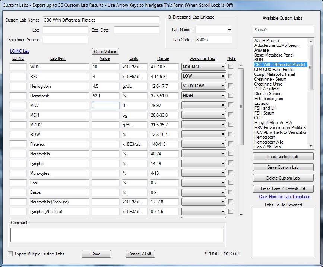The image size is (323, 267).
Task: Select Echocardiogram in the custom labs list
Action: point(268,99)
